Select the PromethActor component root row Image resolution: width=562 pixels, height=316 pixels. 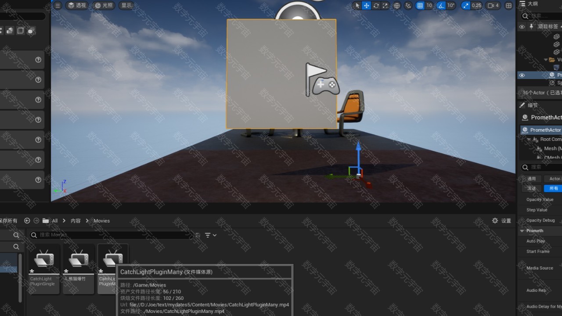pos(541,130)
